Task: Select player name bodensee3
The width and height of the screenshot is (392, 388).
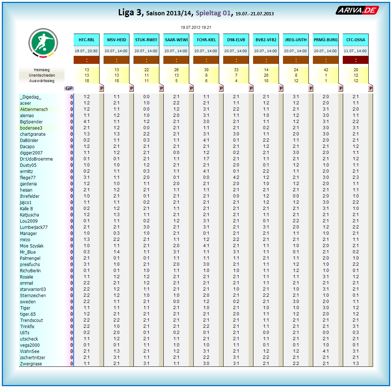Action: (31, 128)
